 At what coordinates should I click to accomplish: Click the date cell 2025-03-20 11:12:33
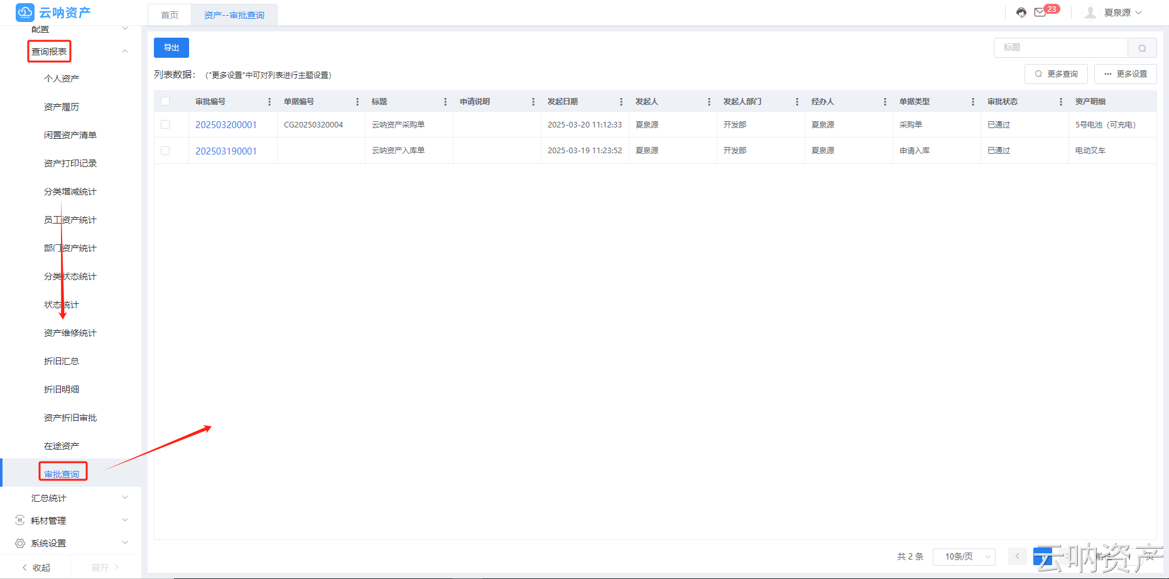click(585, 125)
